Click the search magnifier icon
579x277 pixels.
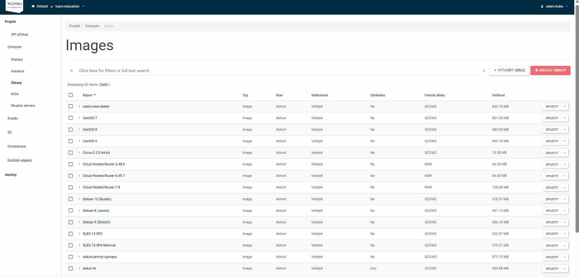tap(72, 71)
